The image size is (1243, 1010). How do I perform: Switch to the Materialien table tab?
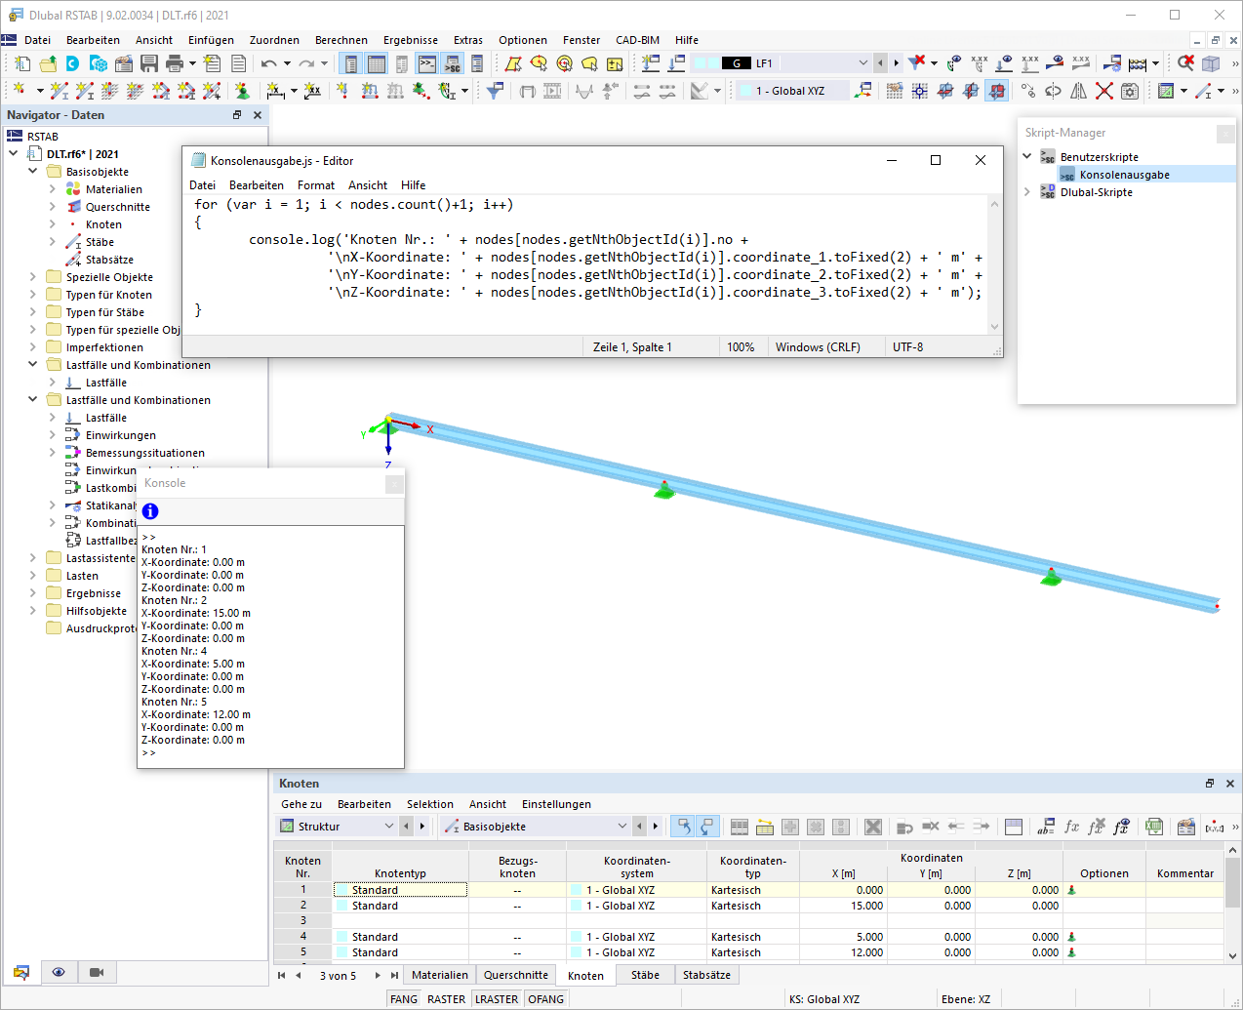point(440,975)
